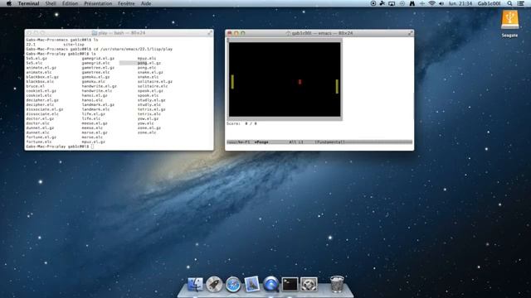Open Notification Center list icon

click(x=521, y=3)
